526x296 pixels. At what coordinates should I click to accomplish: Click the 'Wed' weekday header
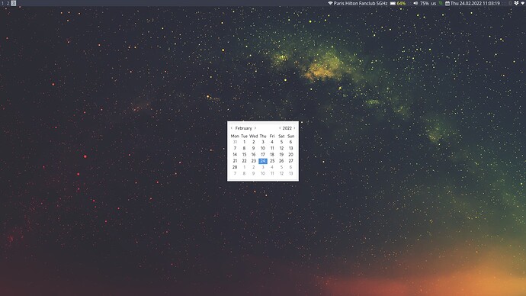(x=254, y=136)
